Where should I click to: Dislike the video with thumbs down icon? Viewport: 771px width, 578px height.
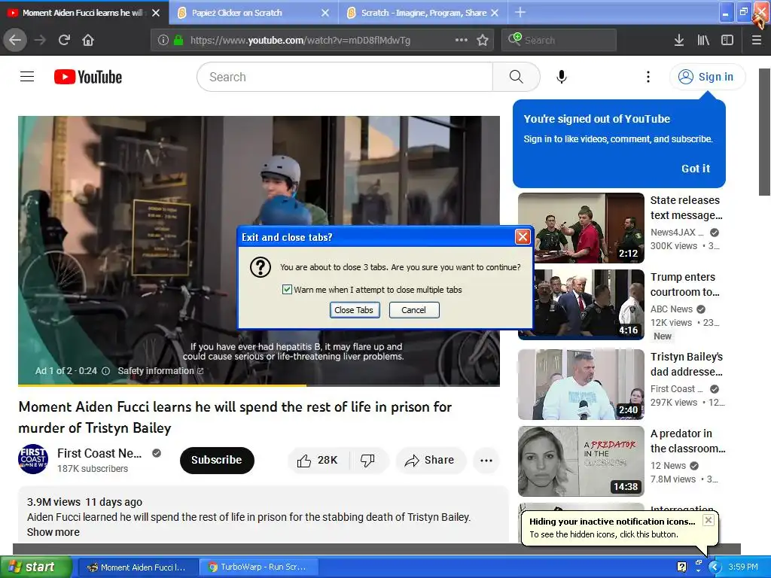367,460
